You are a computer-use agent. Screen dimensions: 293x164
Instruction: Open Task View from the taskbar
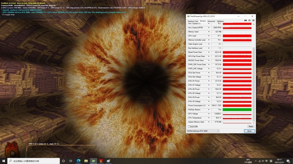click(x=71, y=161)
